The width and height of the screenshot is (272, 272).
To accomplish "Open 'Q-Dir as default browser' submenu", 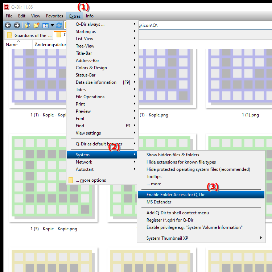I will pos(102,144).
